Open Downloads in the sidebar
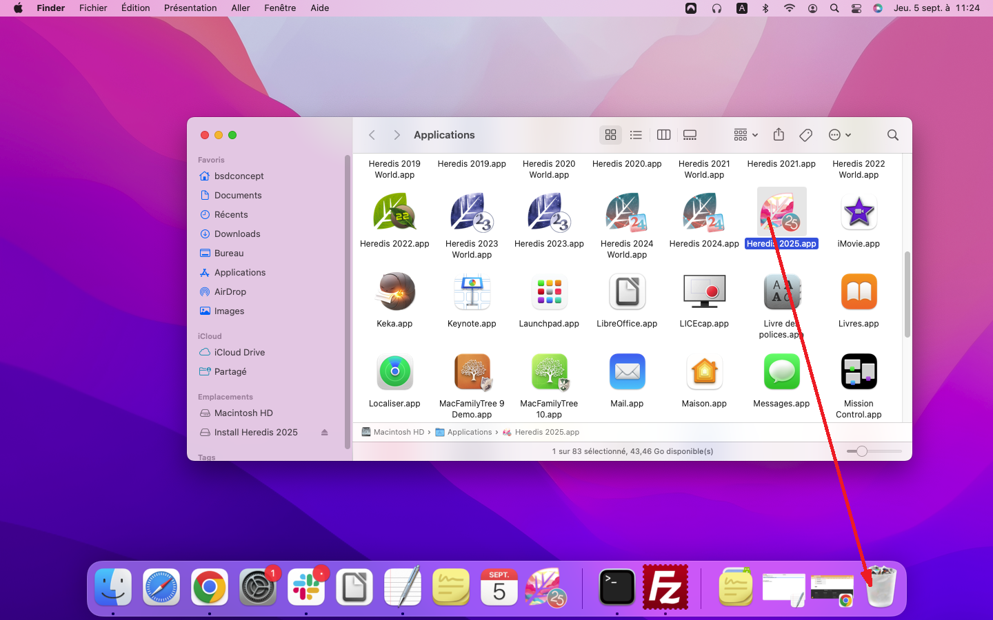Image resolution: width=993 pixels, height=620 pixels. (237, 234)
